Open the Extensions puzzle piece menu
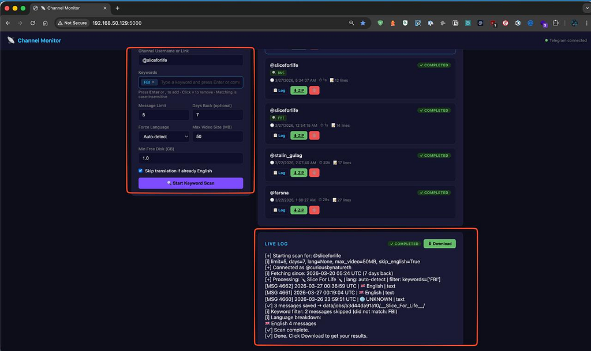 pyautogui.click(x=556, y=23)
